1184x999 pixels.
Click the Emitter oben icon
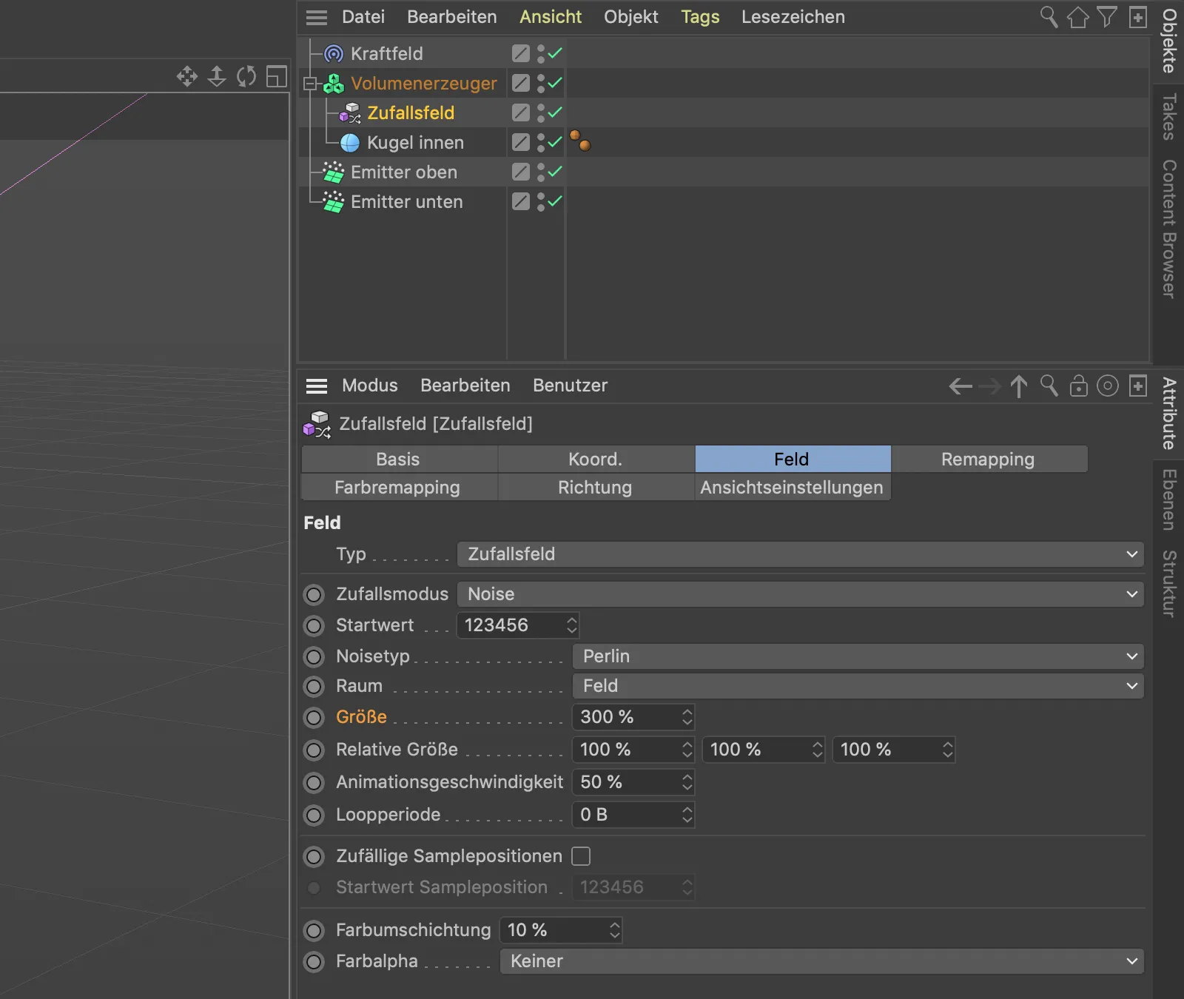point(334,172)
